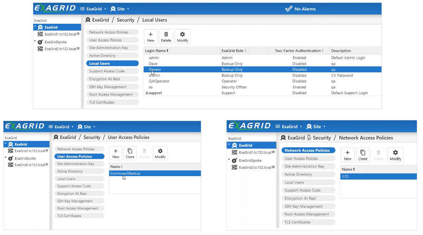Select the support login row
Screen dimensions: 423x235
coord(262,93)
